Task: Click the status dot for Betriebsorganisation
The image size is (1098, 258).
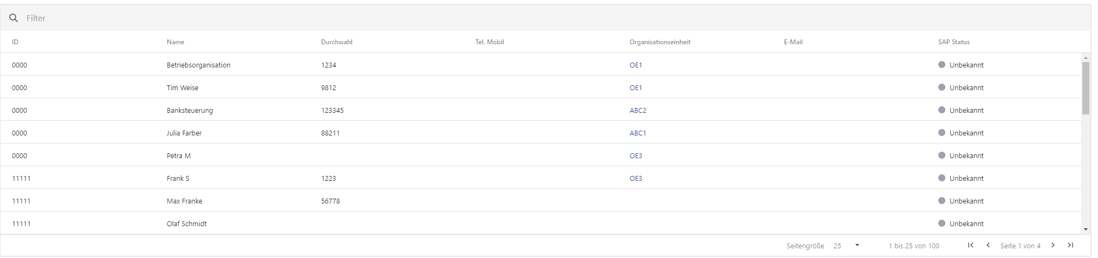Action: click(942, 65)
